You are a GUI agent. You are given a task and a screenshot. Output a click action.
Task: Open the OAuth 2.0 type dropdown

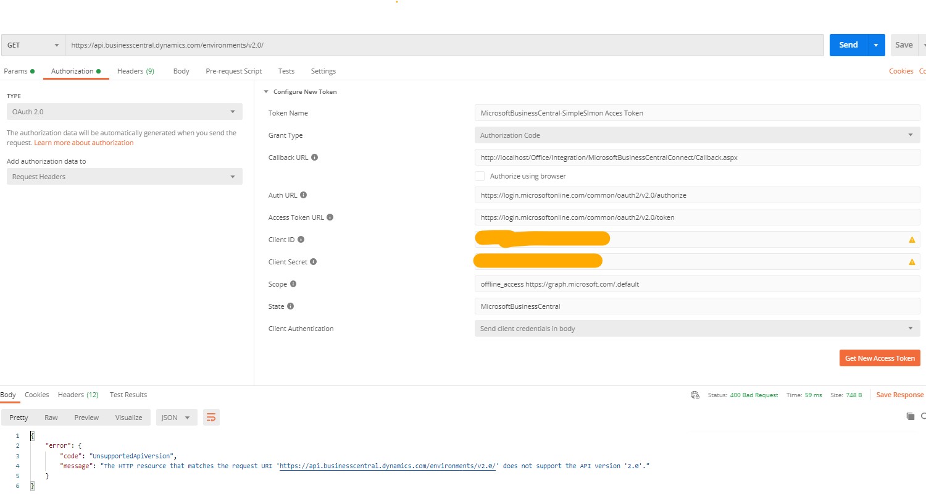[124, 112]
